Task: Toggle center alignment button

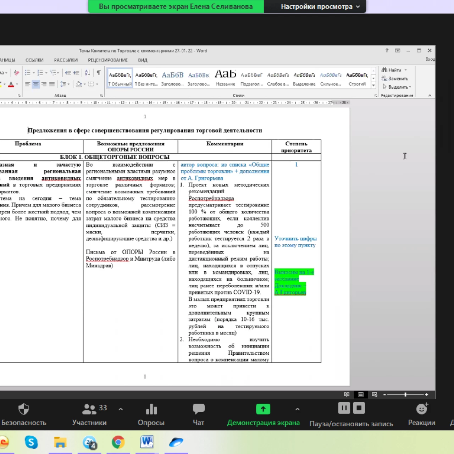Action: pos(36,84)
